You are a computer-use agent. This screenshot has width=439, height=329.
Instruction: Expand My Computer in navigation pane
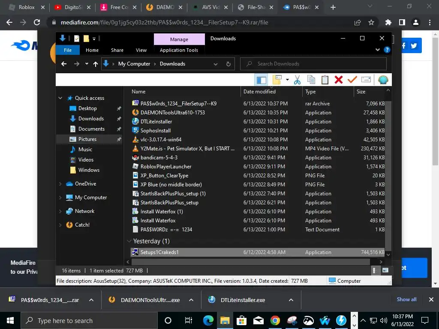tap(60, 197)
